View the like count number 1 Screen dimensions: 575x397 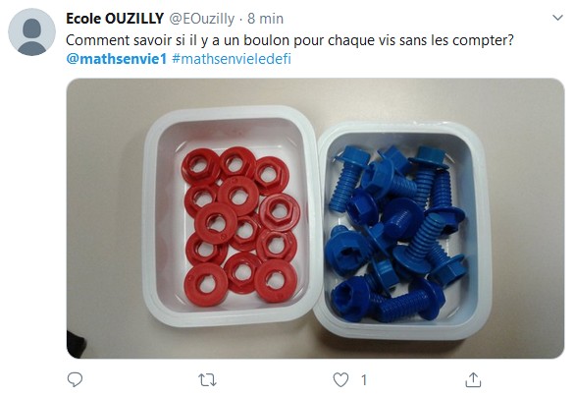tap(364, 380)
